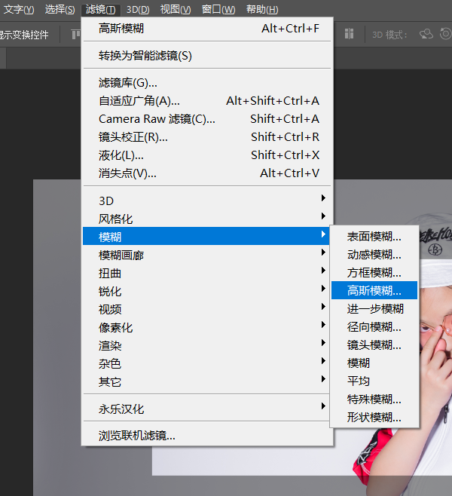Choose 进一步模糊 in submenu
452x496 pixels.
(x=374, y=308)
